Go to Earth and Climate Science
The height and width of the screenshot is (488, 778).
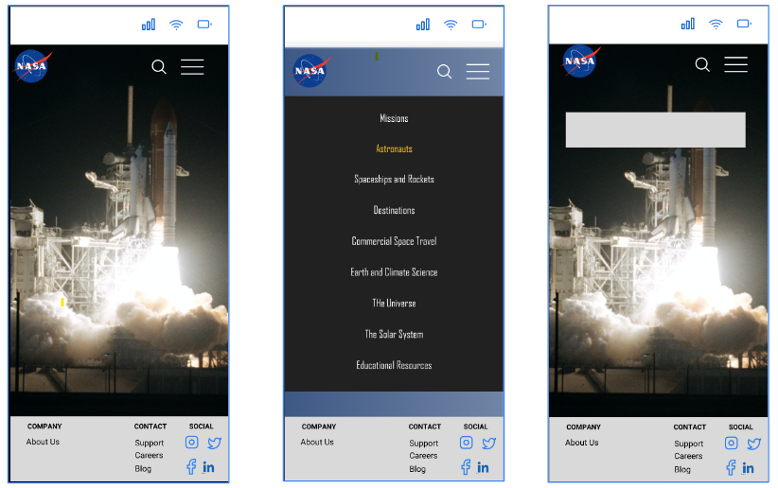[x=394, y=272]
